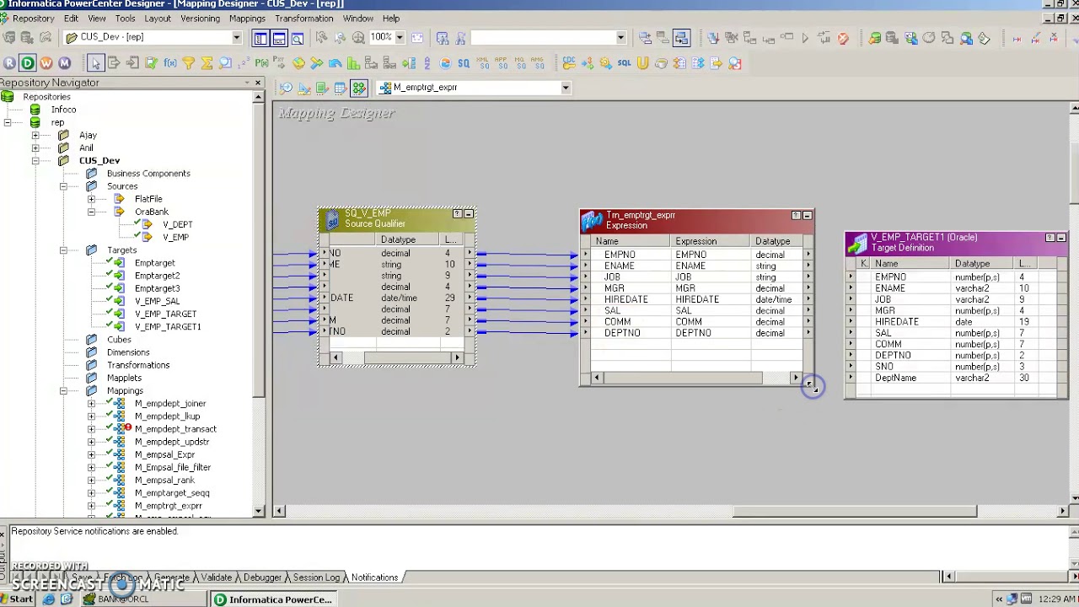1079x607 pixels.
Task: Open the Informatica PowerCe... taskbar button
Action: tap(273, 599)
